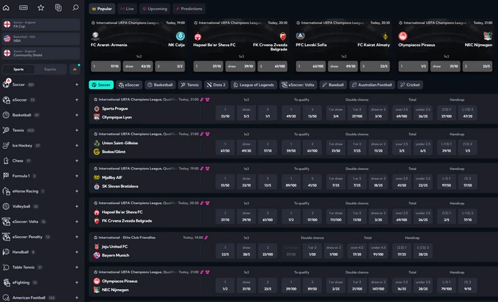Open the Live icon in top bar
The width and height of the screenshot is (498, 302).
coord(23,7)
